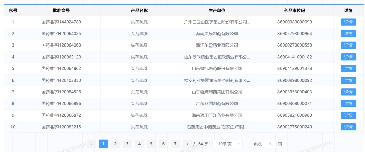Go to previous page arrow

click(91, 144)
